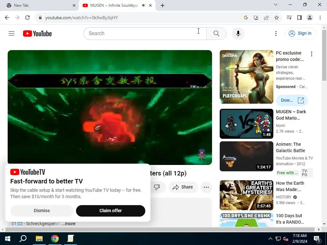Close the New Tab tab
Screen dimensions: 327x245
coord(74,5)
